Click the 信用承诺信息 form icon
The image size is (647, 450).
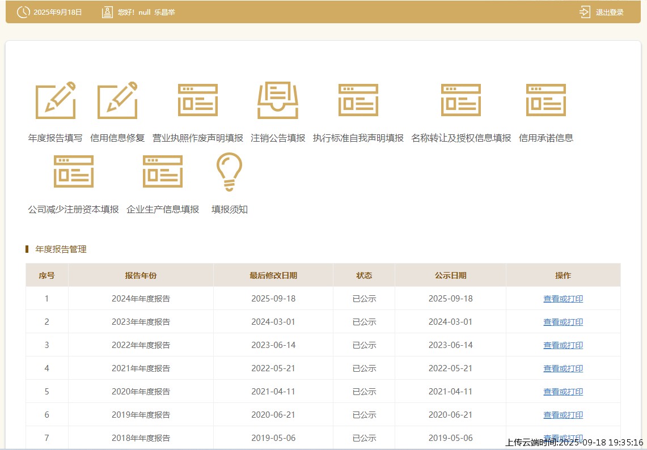(x=546, y=100)
